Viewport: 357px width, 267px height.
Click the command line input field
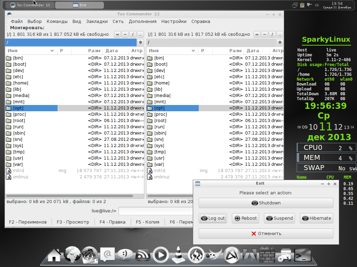[x=156, y=211]
